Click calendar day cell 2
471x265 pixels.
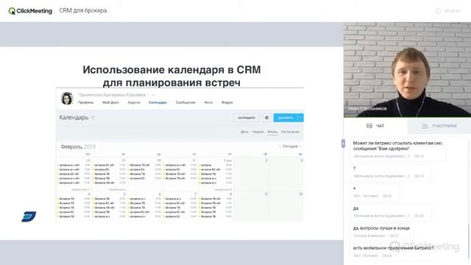pos(251,174)
